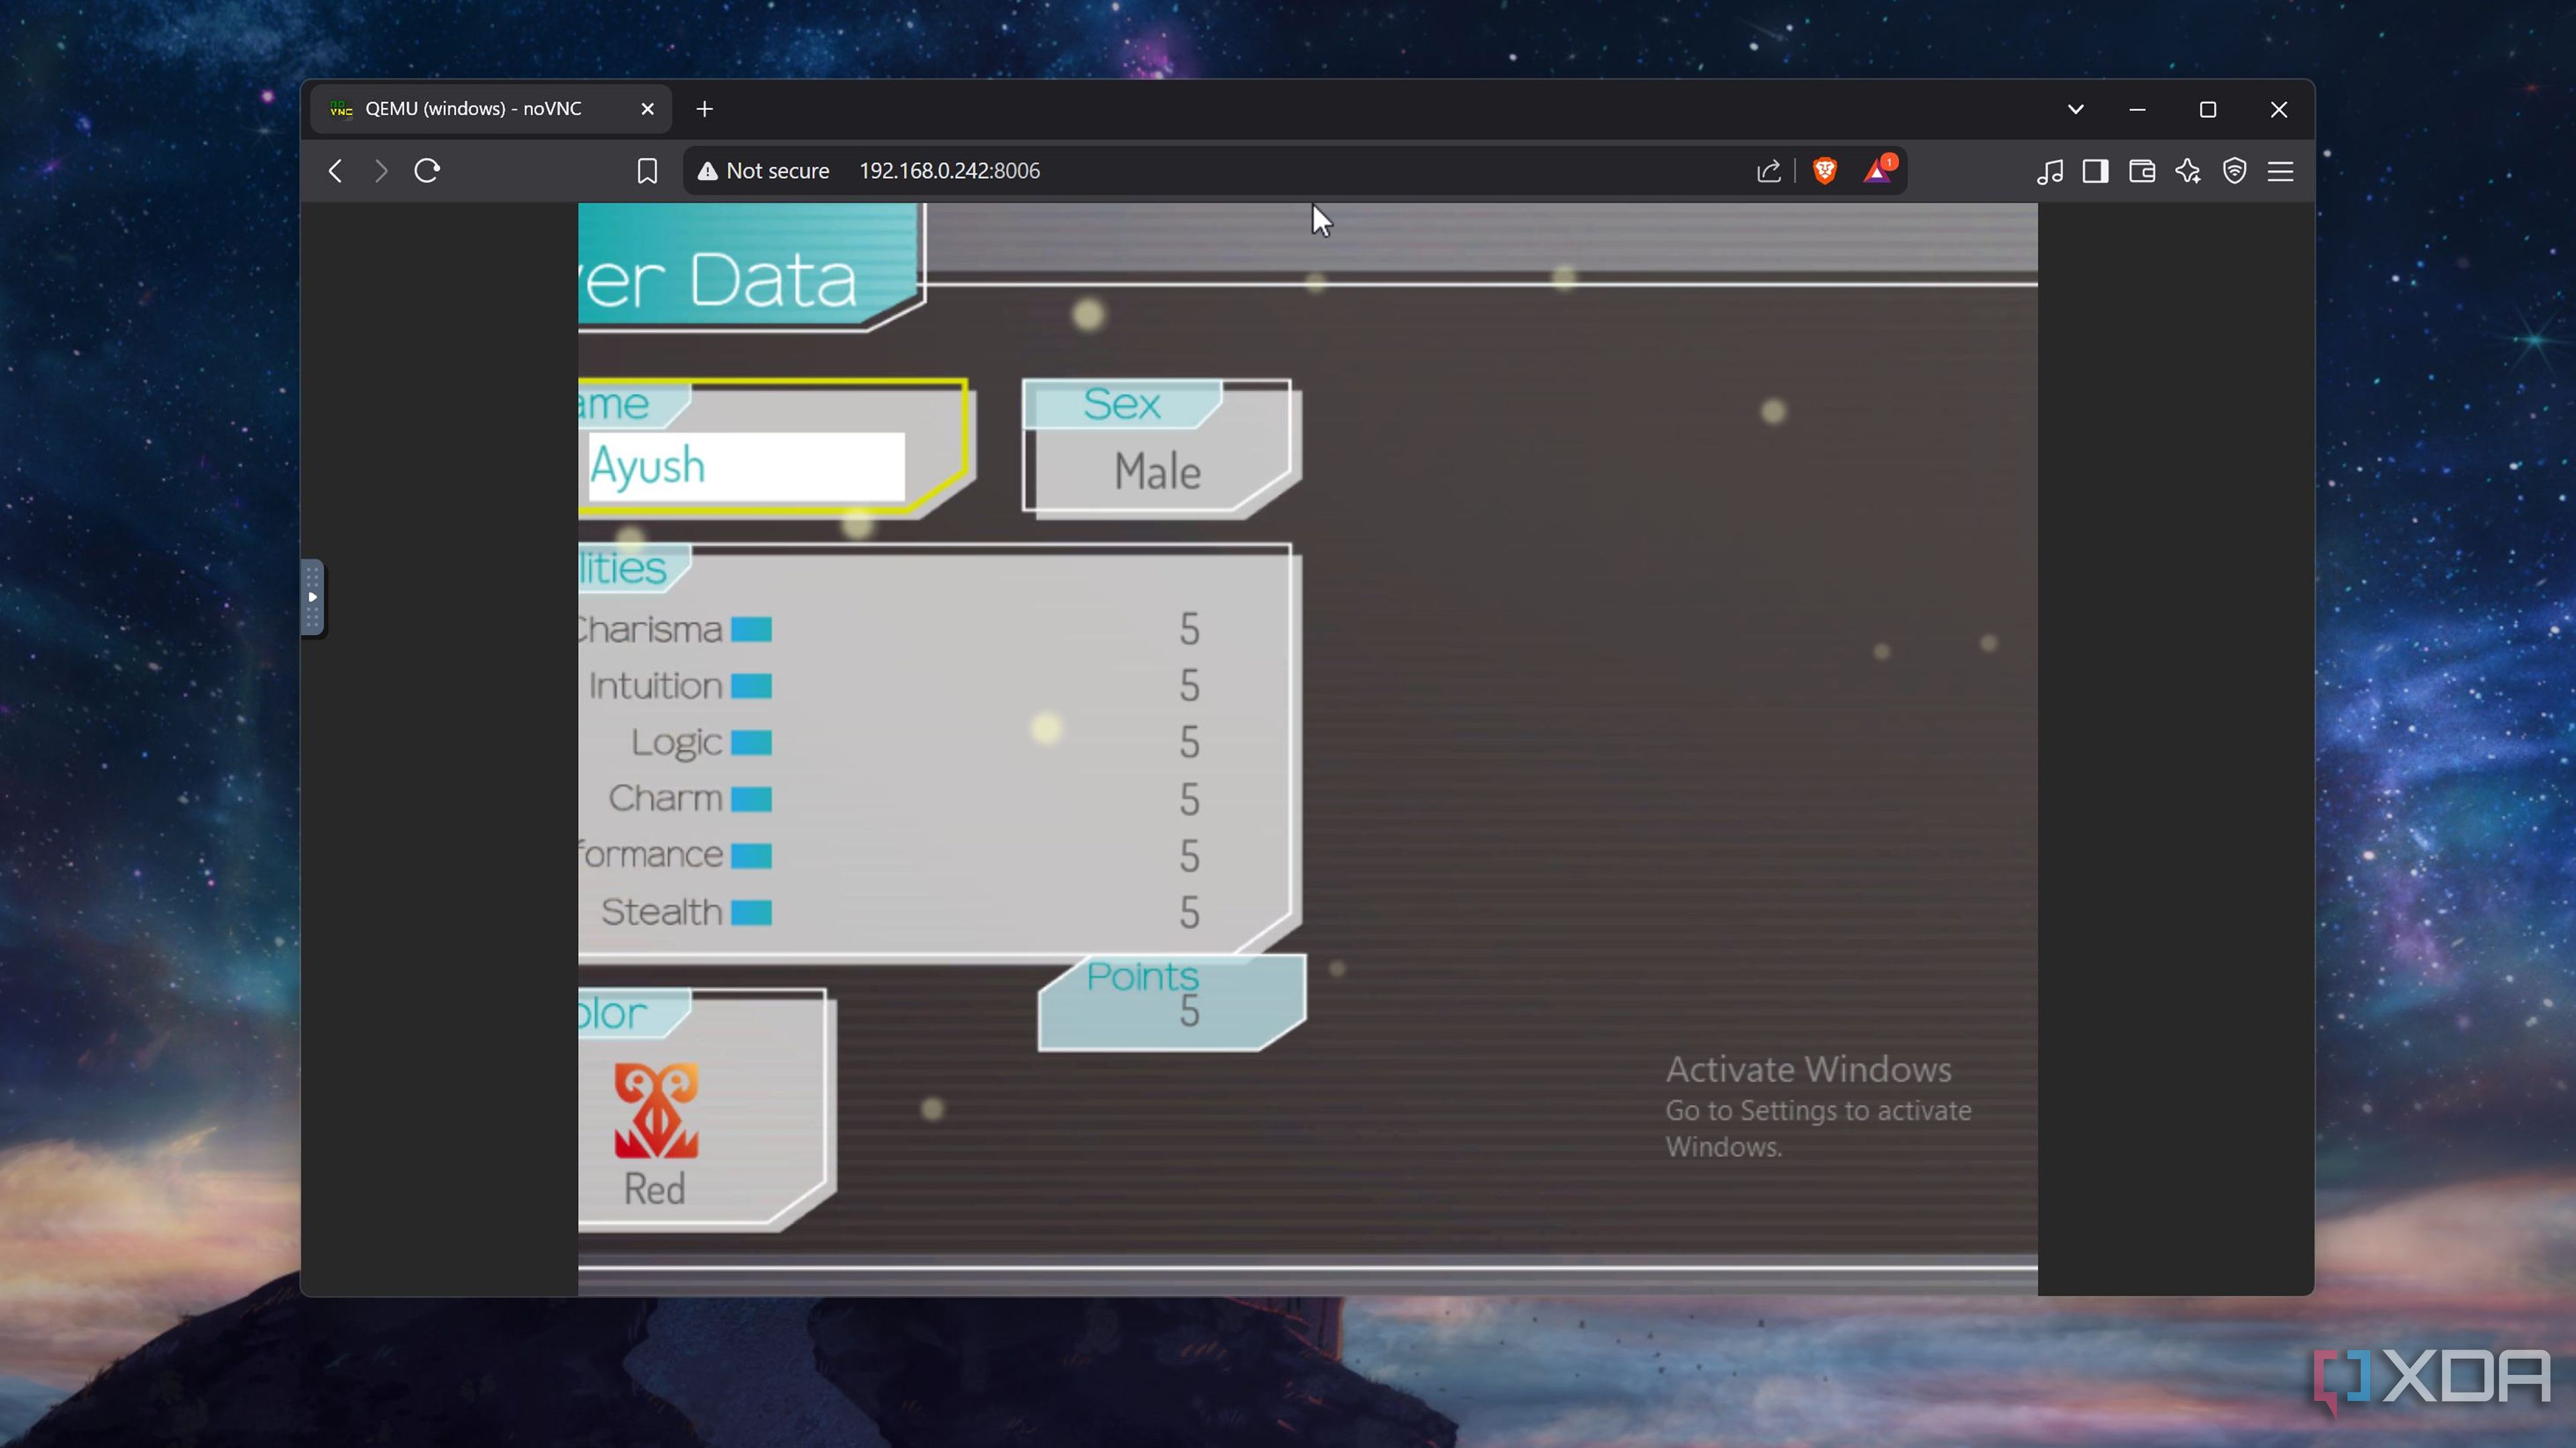Viewport: 2576px width, 1448px height.
Task: Expand the noVNC control bar handle
Action: click(312, 597)
